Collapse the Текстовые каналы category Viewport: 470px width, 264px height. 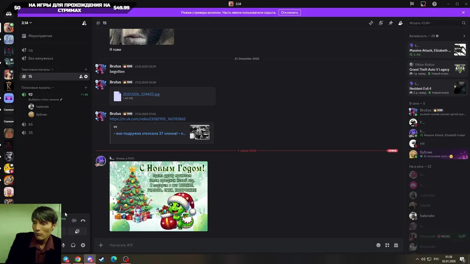37,69
